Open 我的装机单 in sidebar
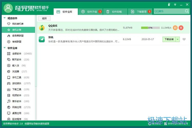The height and width of the screenshot is (128, 192). (17, 24)
